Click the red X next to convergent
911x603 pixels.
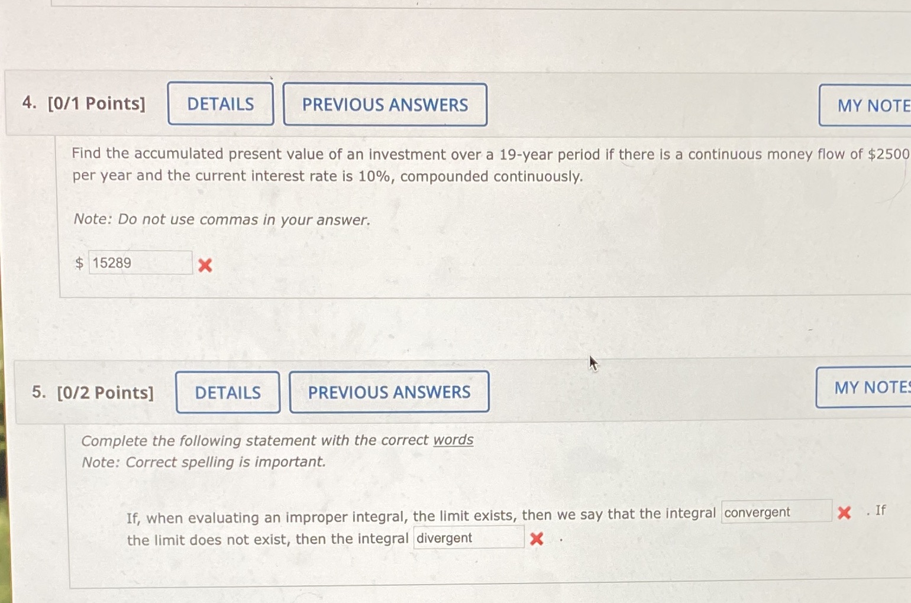click(844, 513)
